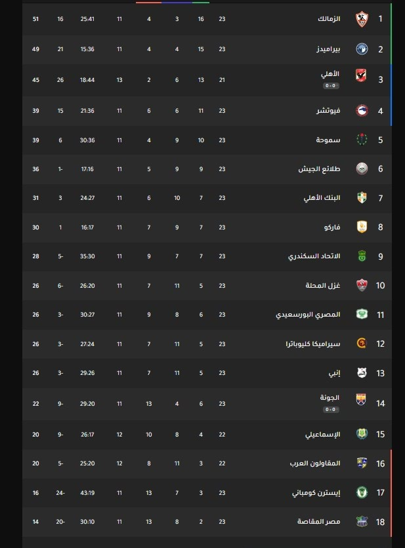Open the team link المقاولون العرب

coord(315,463)
